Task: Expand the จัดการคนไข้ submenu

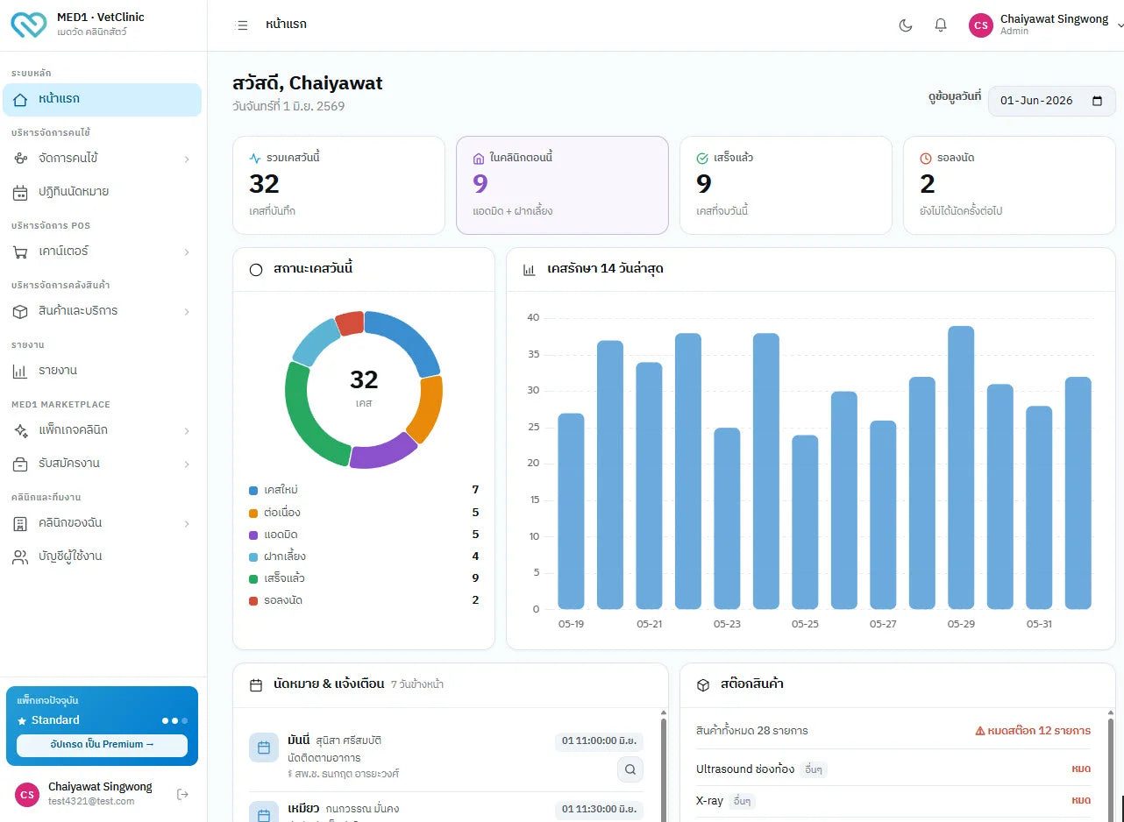Action: point(187,159)
